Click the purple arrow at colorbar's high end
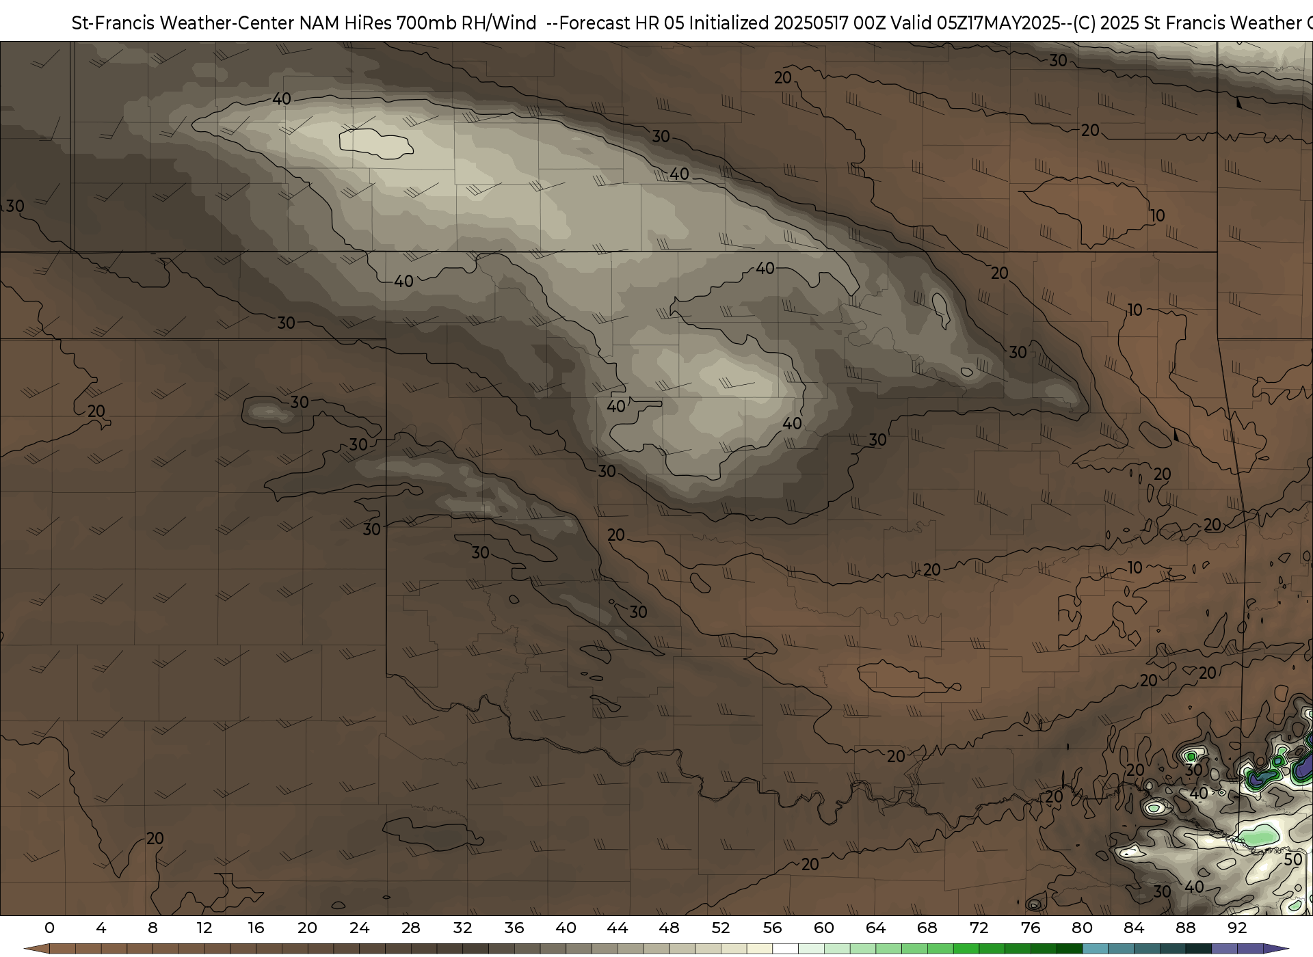 tap(1275, 949)
